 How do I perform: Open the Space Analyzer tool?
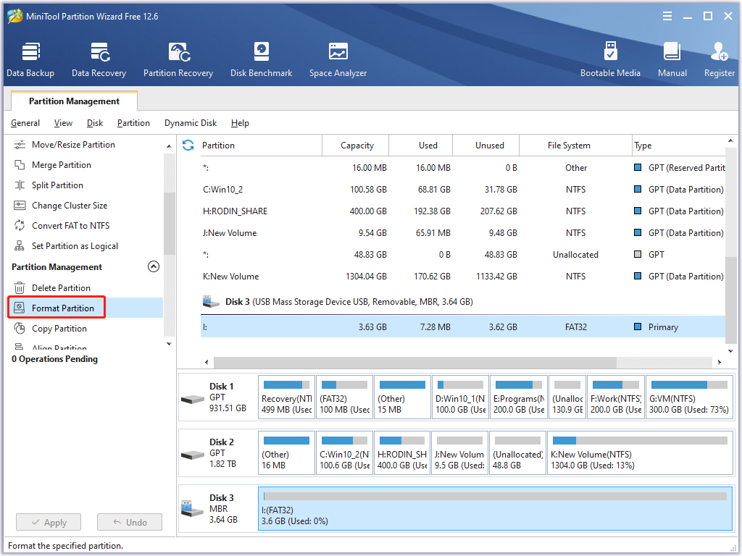coord(338,59)
